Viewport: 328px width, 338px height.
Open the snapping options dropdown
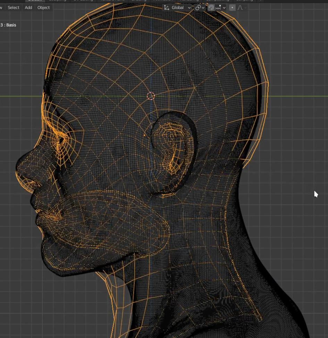(221, 8)
